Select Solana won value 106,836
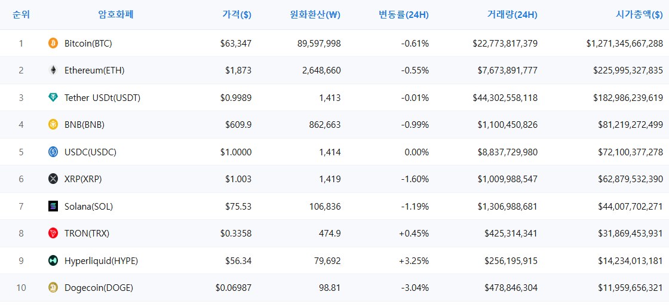 [325, 207]
